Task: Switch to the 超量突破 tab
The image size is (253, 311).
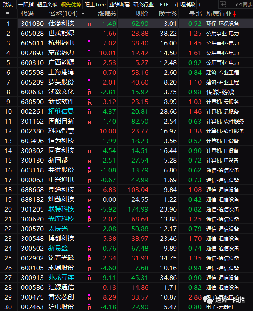Action: (47, 4)
